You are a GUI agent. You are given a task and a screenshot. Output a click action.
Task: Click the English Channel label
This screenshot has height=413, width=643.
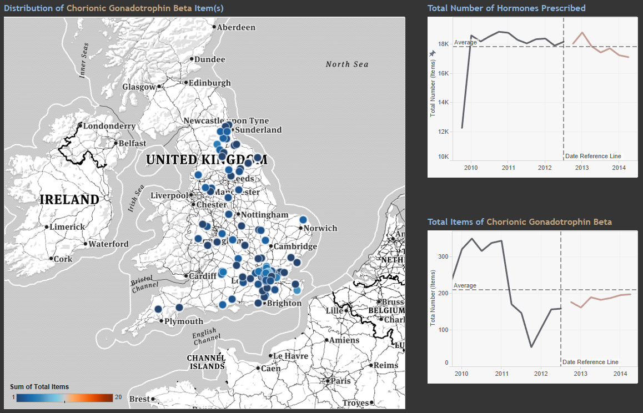tap(207, 336)
